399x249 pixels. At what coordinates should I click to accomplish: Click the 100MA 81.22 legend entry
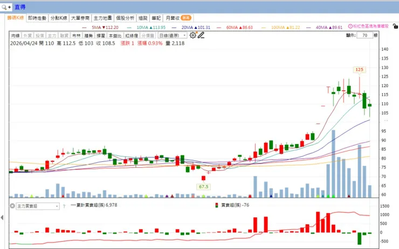click(x=286, y=27)
